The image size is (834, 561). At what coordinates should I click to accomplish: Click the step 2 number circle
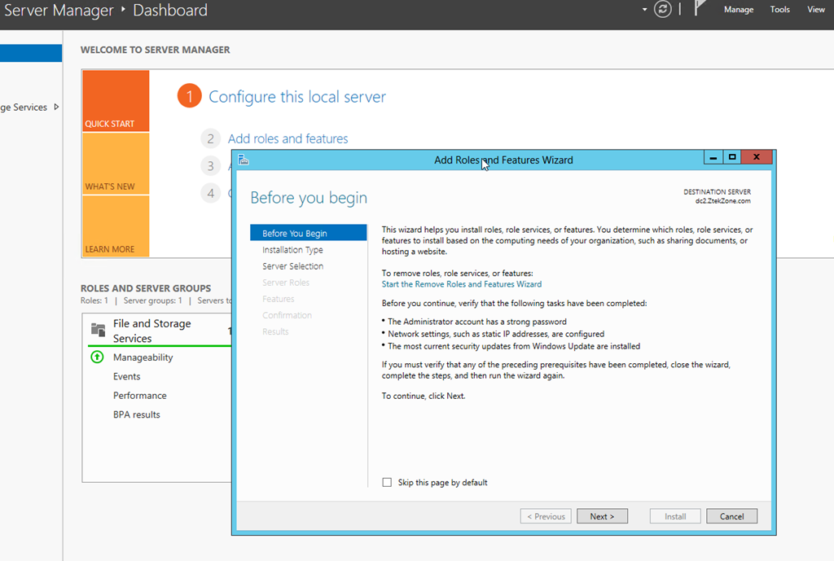211,138
